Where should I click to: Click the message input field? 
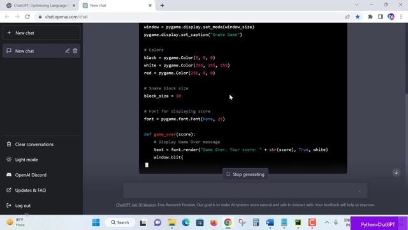coord(245,190)
